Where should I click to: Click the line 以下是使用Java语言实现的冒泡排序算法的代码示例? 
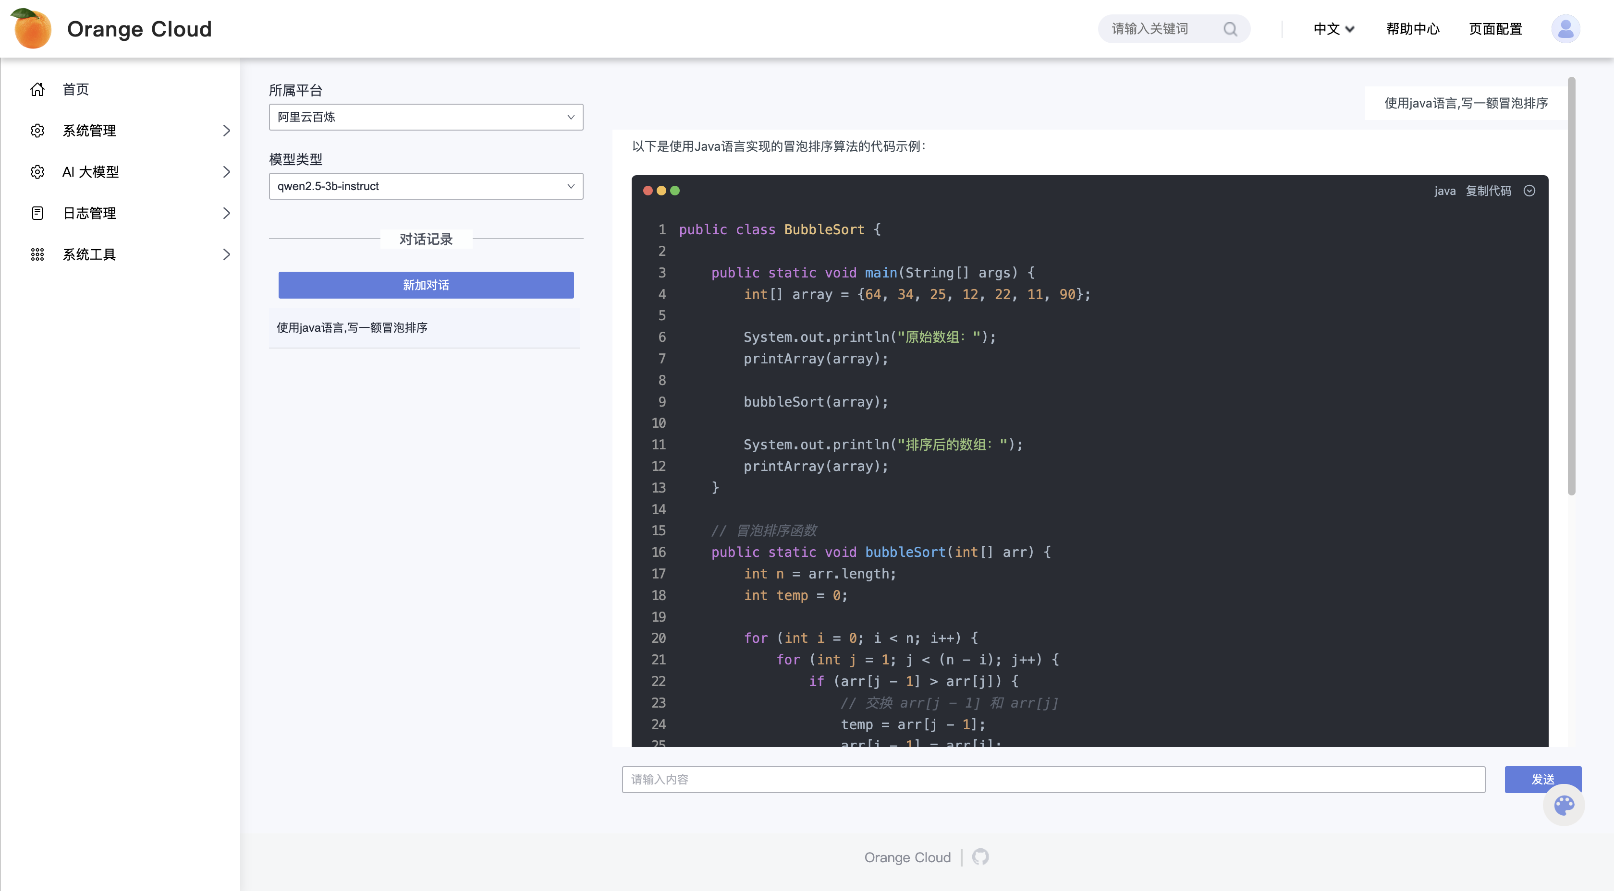[x=779, y=146]
